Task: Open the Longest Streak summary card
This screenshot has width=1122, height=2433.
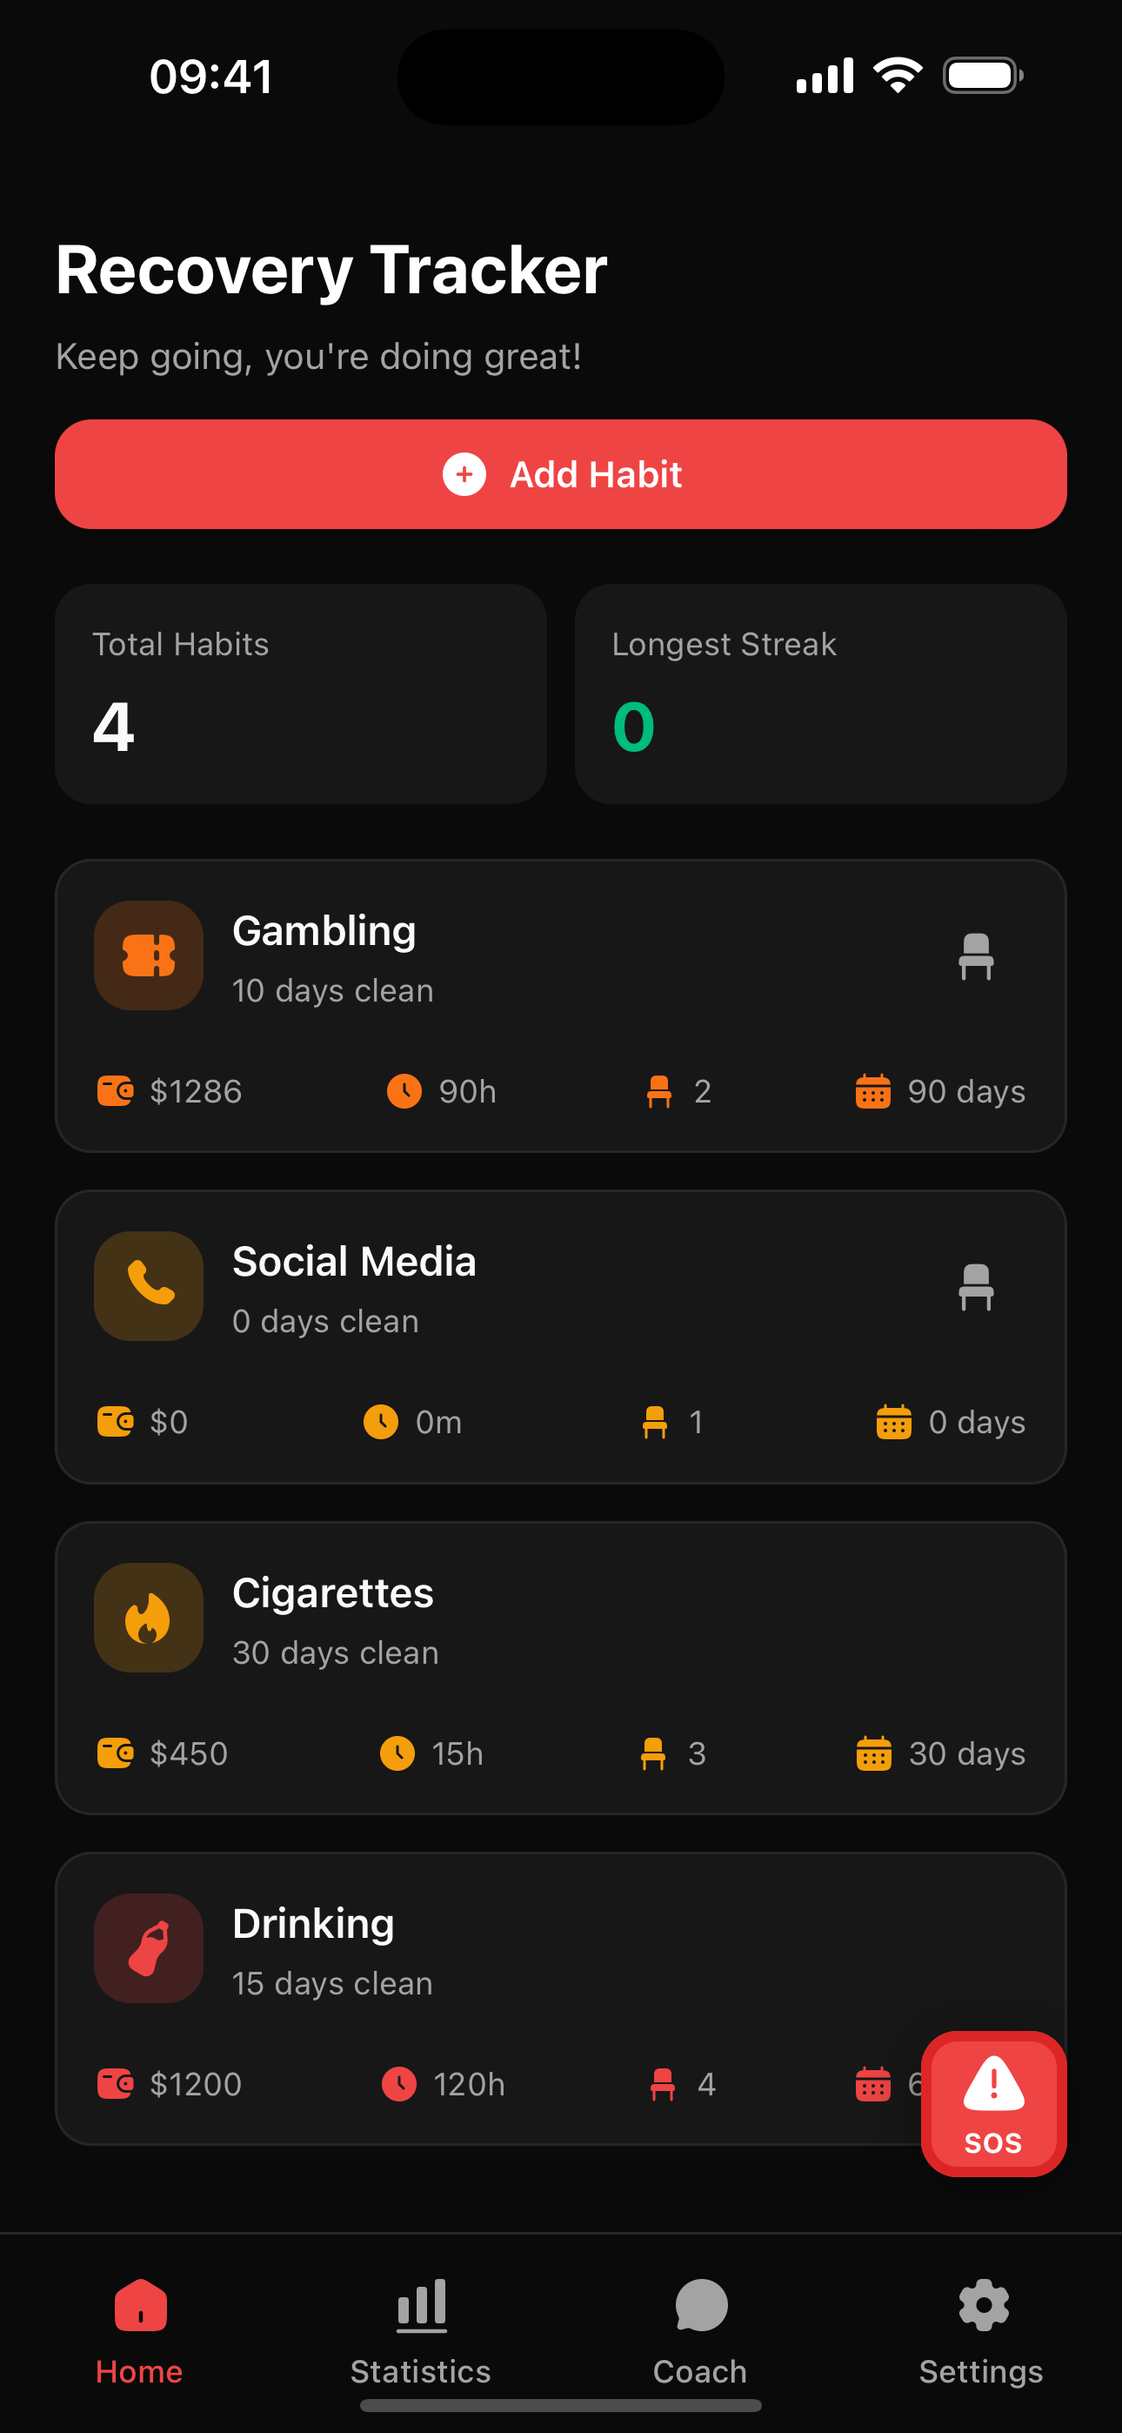Action: [820, 694]
